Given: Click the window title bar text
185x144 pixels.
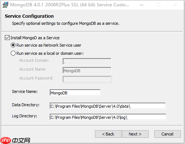Looking at the screenshot, I should 70,5.
